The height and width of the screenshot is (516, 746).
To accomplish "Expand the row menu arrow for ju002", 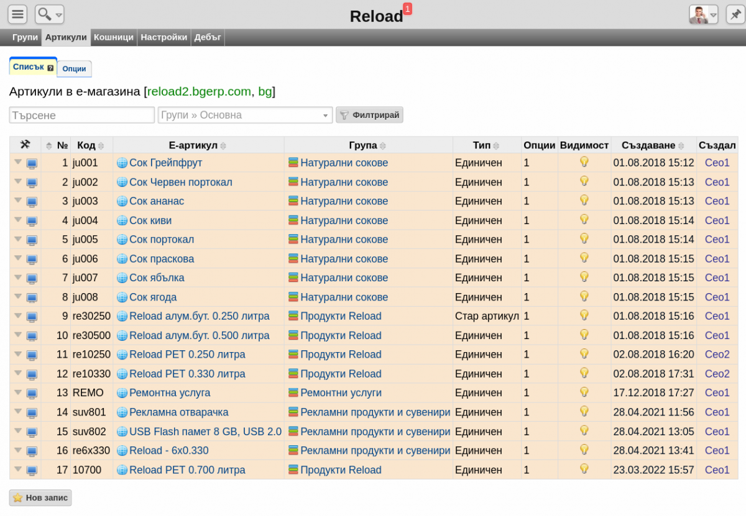I will tap(18, 182).
